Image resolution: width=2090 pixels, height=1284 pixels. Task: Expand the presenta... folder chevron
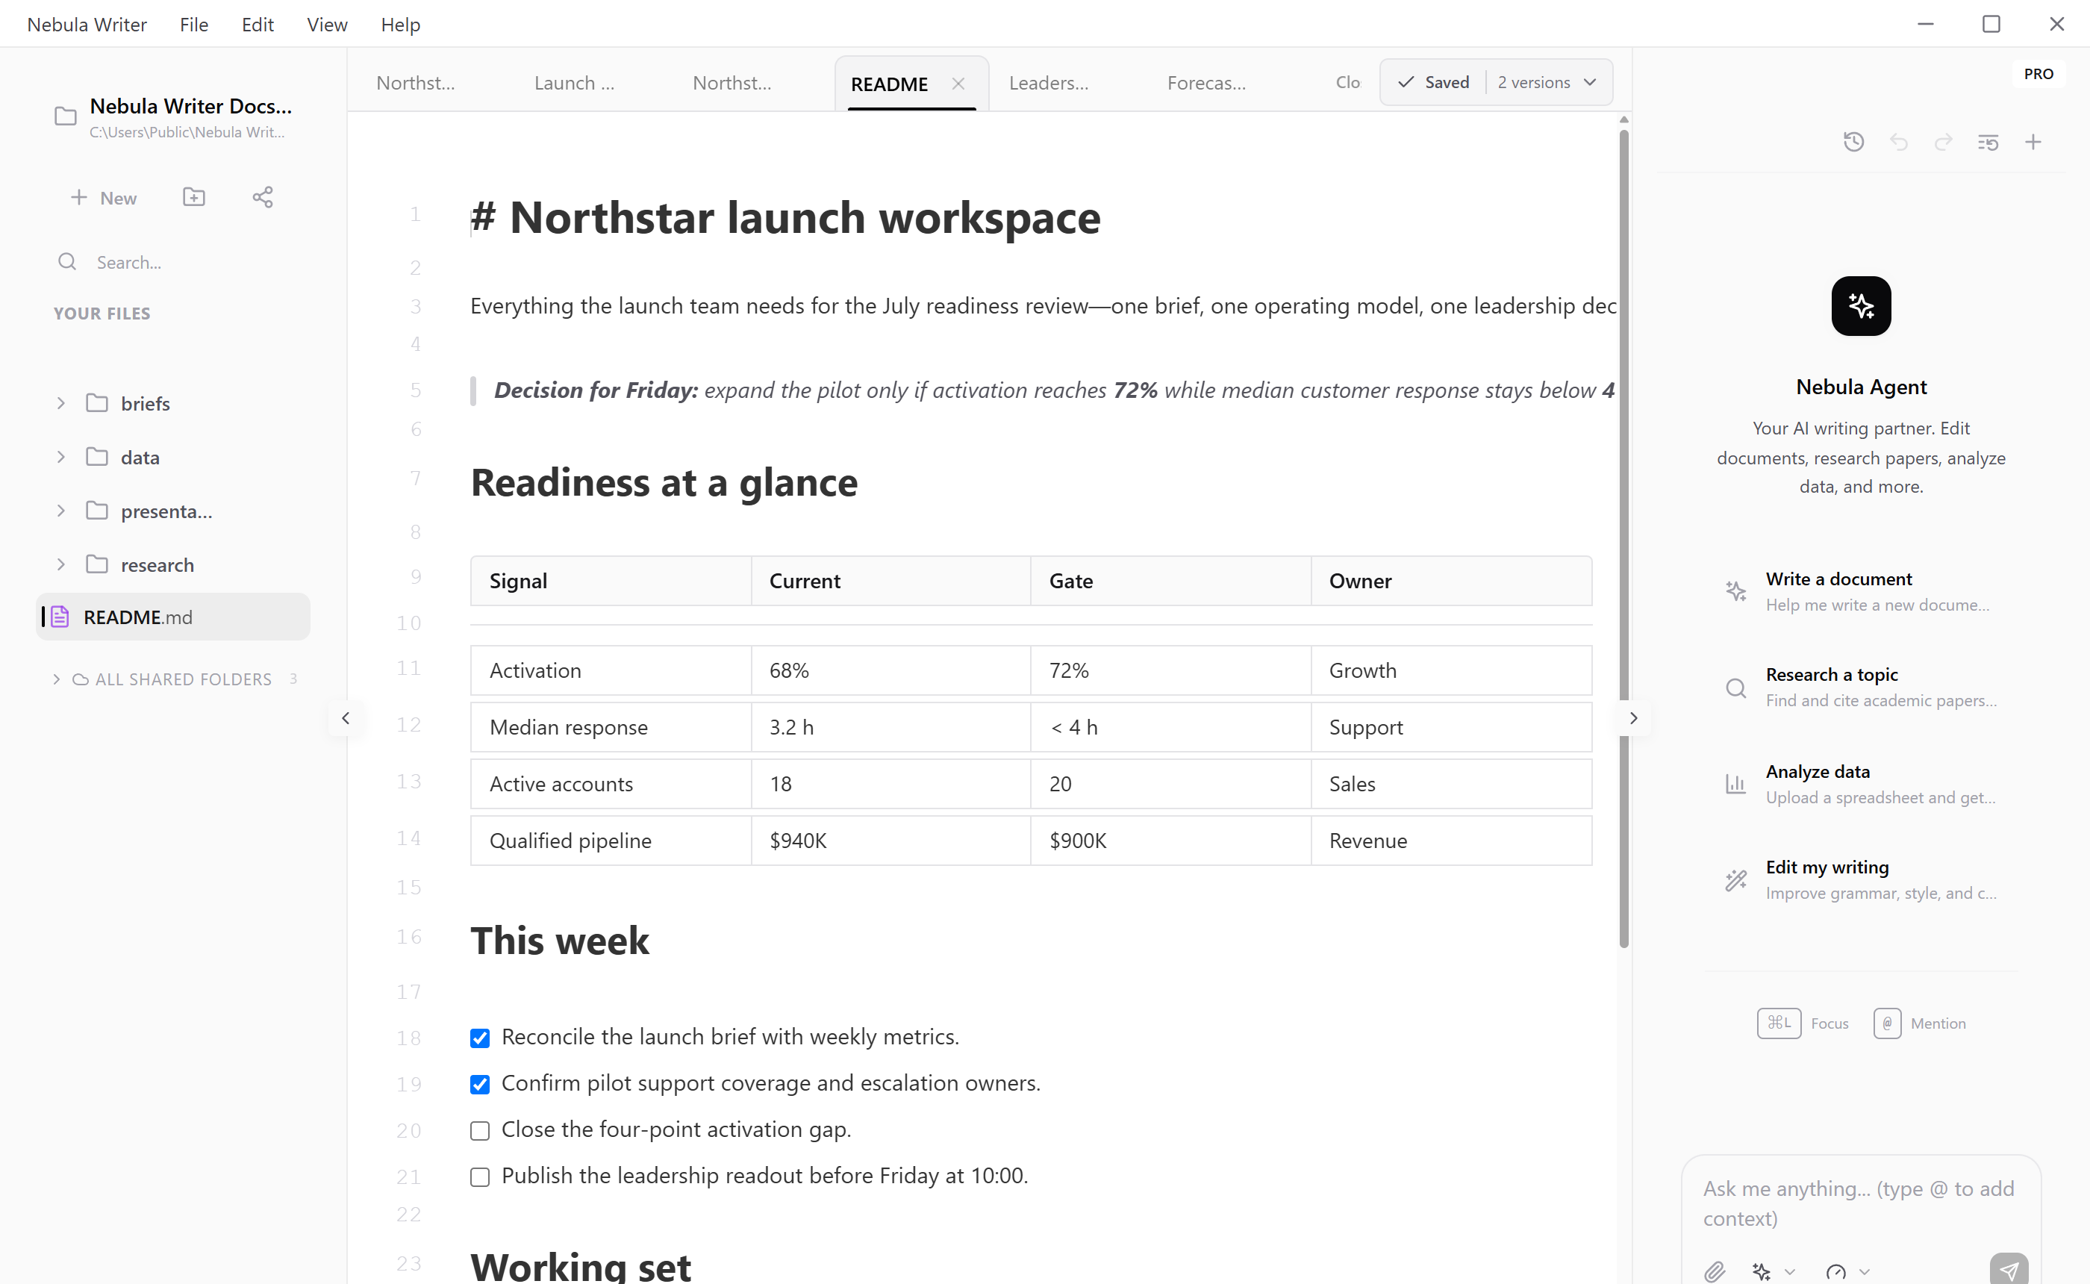click(x=60, y=511)
